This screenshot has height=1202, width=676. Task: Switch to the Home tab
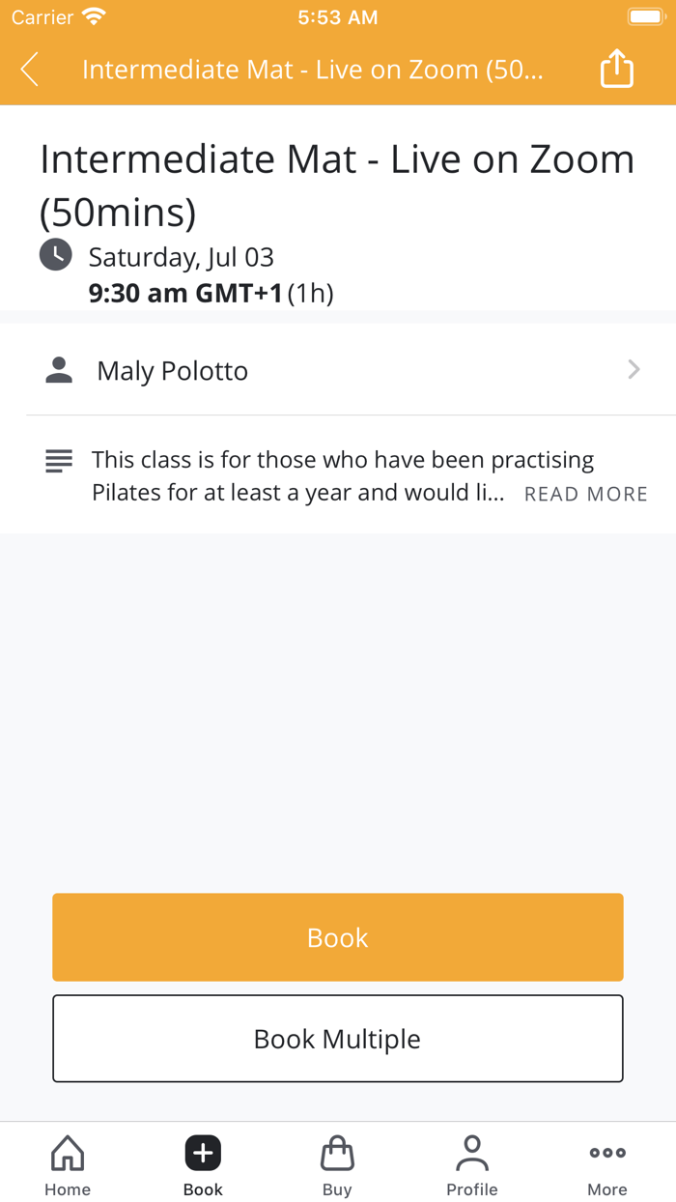67,1164
